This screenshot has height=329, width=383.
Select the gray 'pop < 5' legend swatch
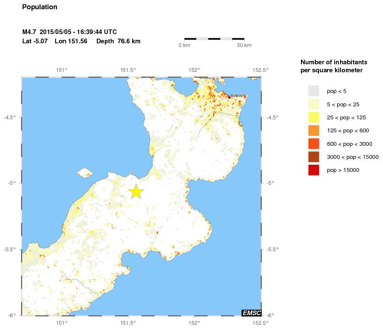click(x=314, y=91)
